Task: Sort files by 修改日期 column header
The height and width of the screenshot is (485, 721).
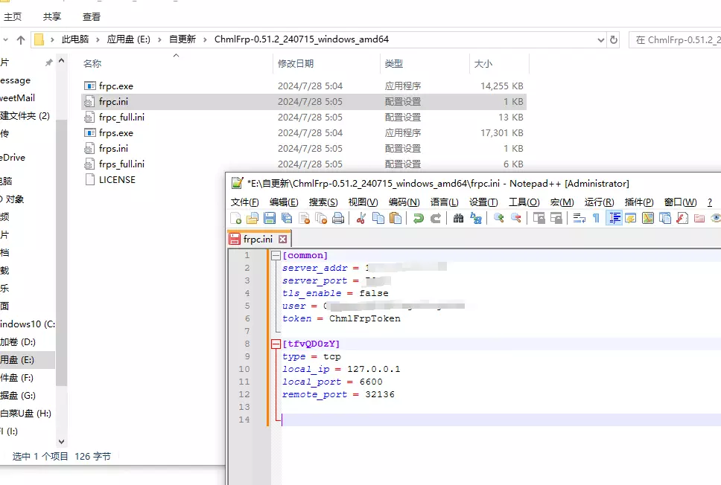Action: click(x=326, y=64)
